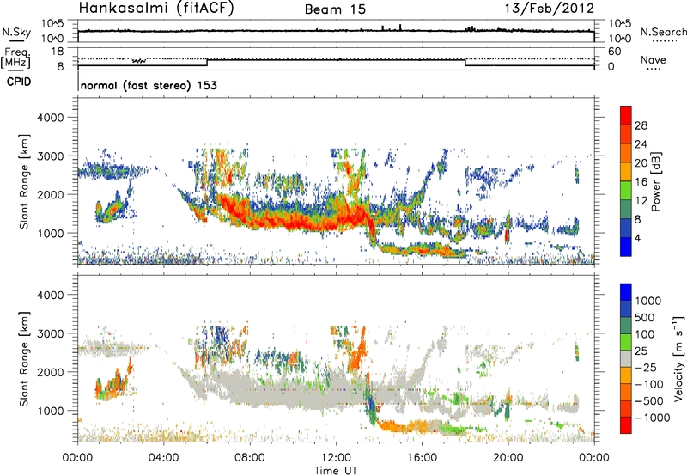Viewport: 687px width, 476px height.
Task: Click the Nave label on the right
Action: click(654, 59)
